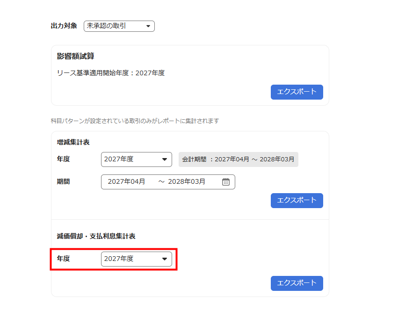398x318 pixels.
Task: Click the リース基準適用開始年度 text line
Action: pos(110,73)
